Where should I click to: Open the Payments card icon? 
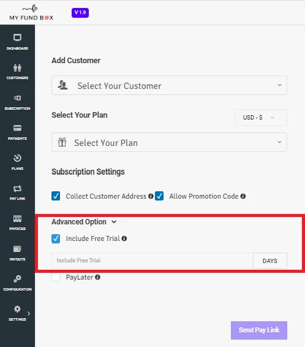(x=17, y=128)
